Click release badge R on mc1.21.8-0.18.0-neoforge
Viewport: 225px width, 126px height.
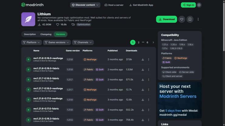point(28,59)
